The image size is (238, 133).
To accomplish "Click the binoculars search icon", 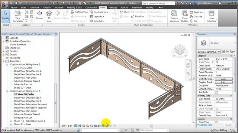I will pos(177,3).
